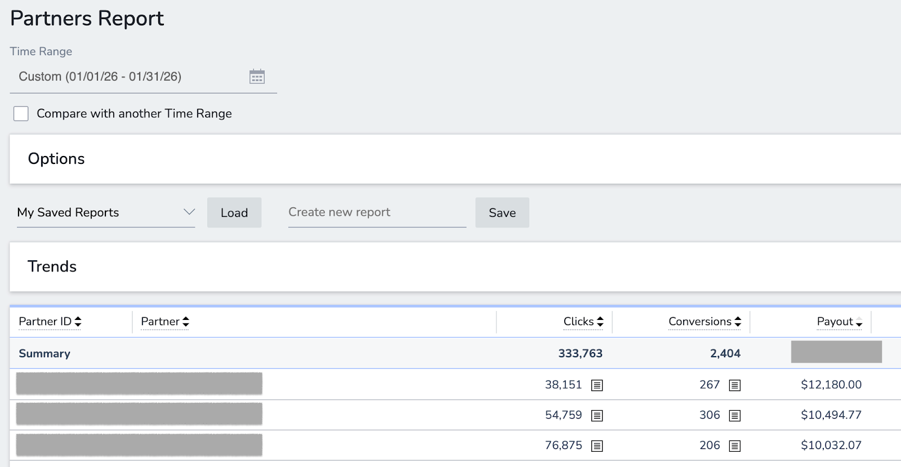Sort table by Payout column
Screen dimensions: 901x467
pos(840,322)
